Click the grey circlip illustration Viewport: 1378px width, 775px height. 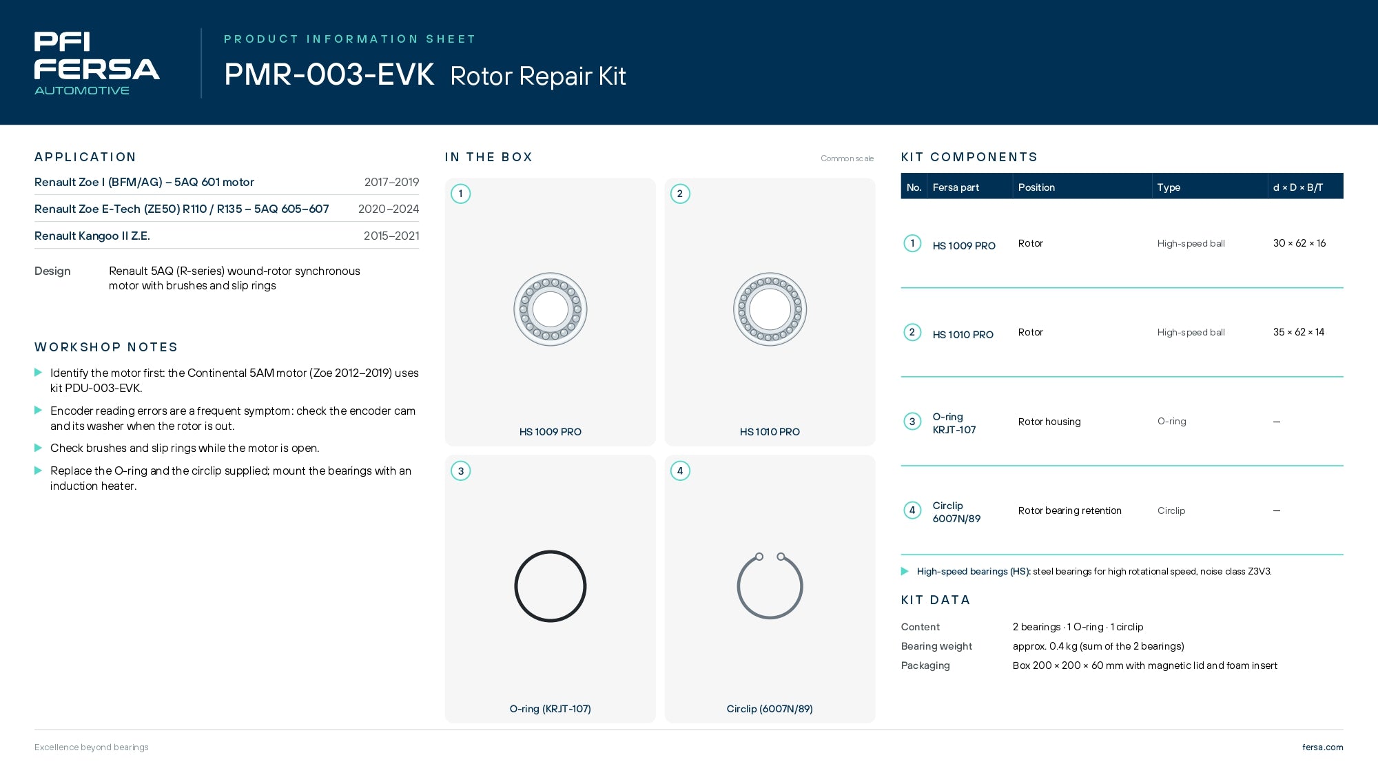pyautogui.click(x=770, y=586)
